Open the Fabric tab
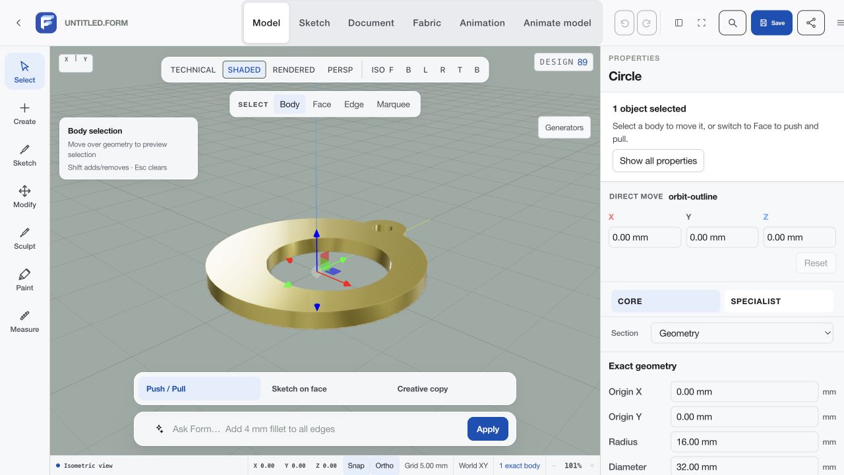 [427, 22]
